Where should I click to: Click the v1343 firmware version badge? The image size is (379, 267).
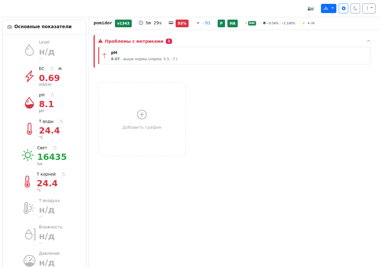pyautogui.click(x=123, y=23)
